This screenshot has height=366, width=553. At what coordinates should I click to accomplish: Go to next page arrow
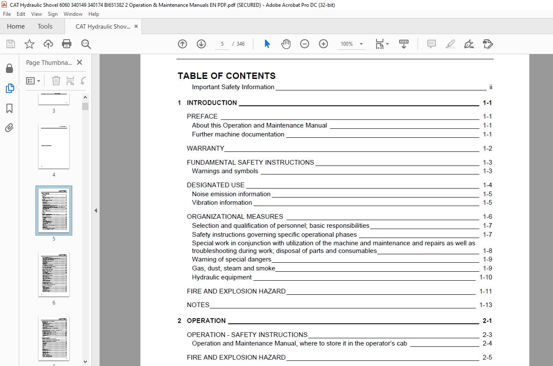(x=201, y=44)
